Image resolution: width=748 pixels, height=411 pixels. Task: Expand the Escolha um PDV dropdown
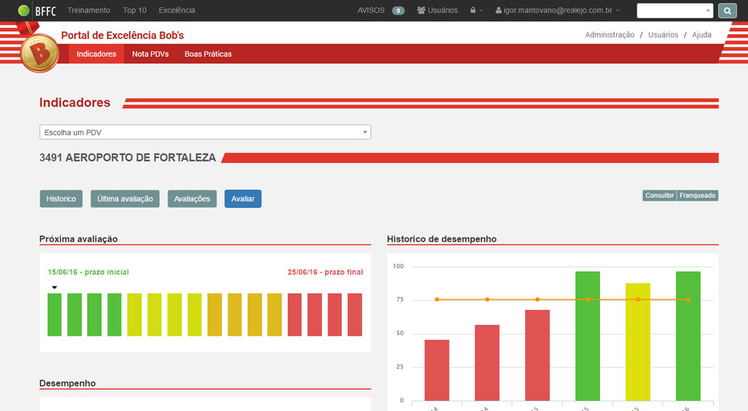[205, 132]
